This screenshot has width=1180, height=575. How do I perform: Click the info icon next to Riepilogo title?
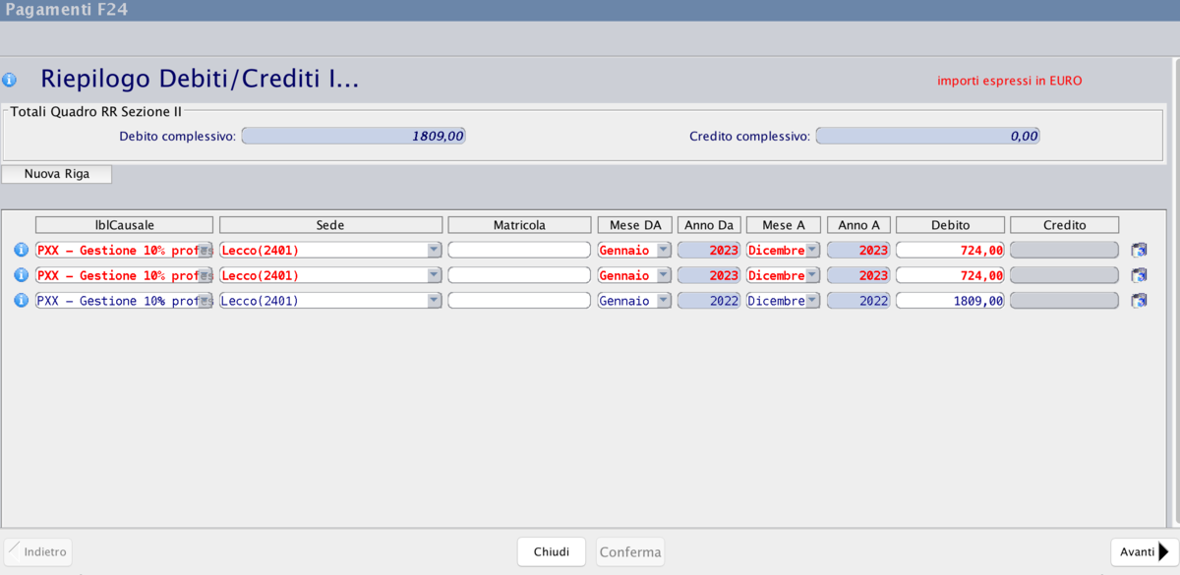pos(10,80)
